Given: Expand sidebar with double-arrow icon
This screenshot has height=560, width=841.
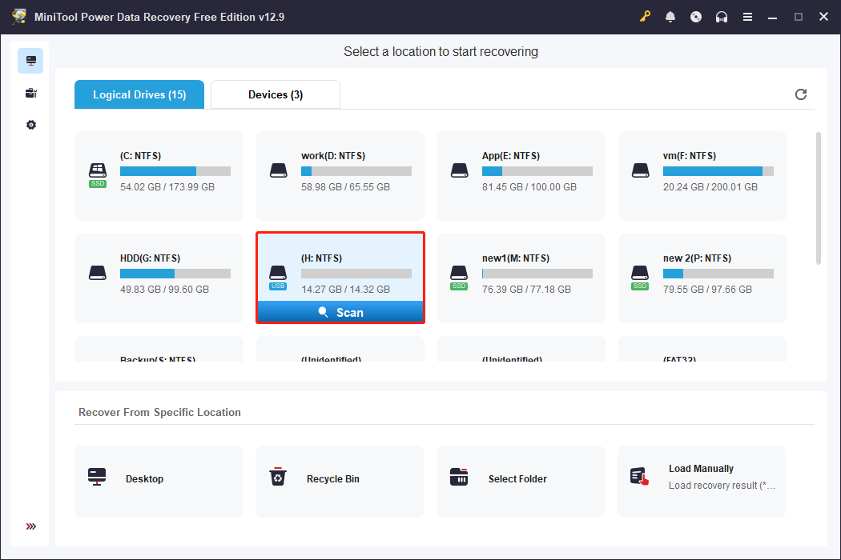Looking at the screenshot, I should pos(31,526).
